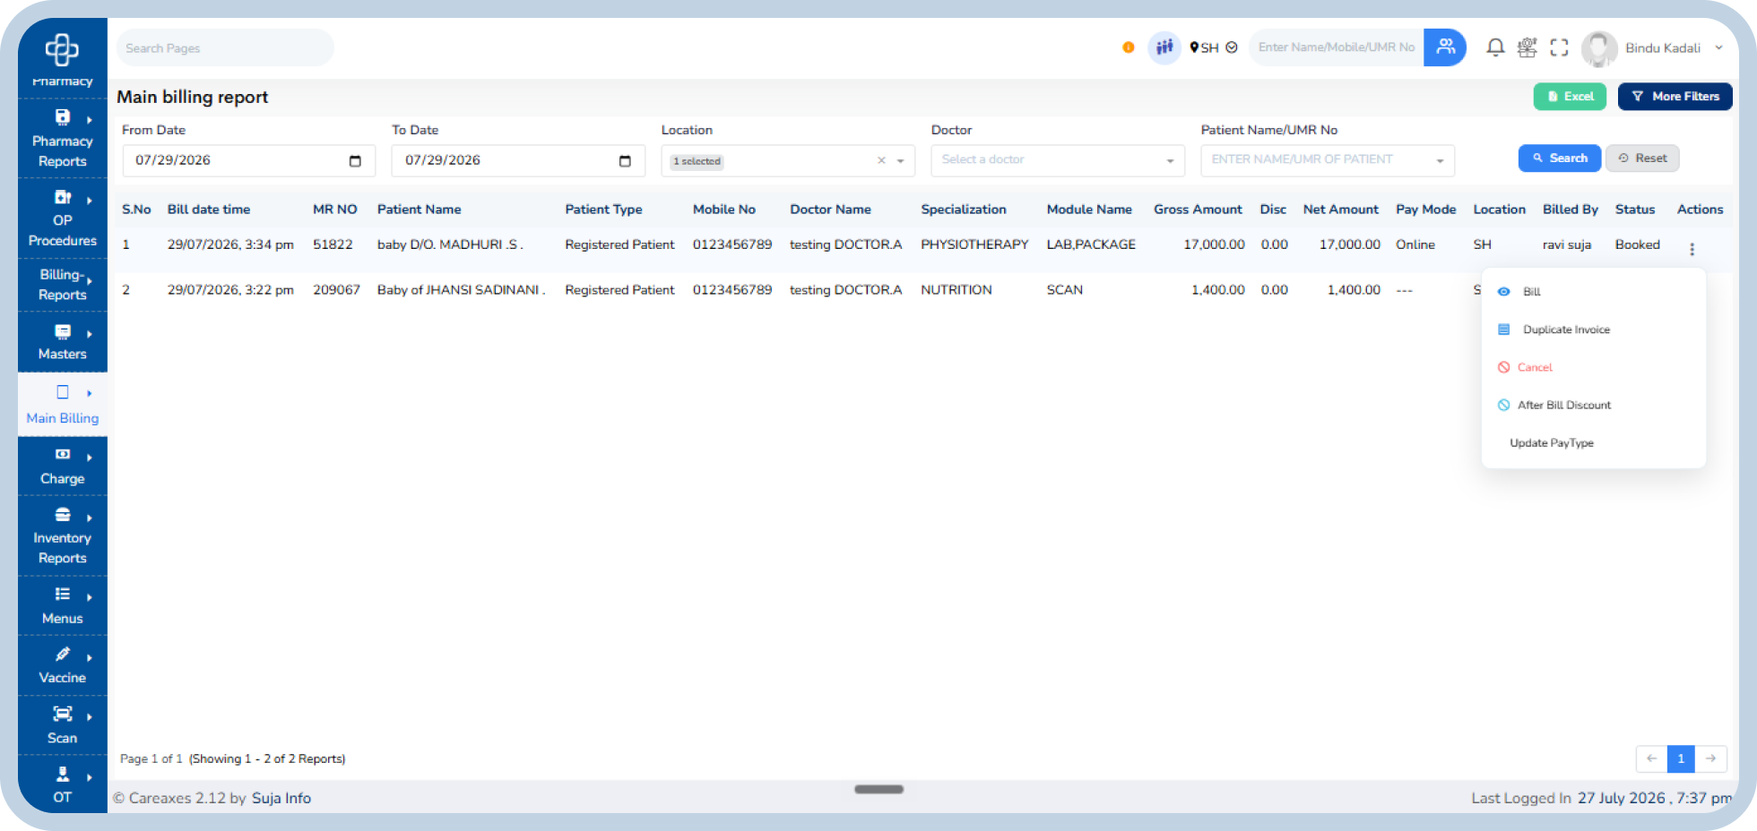The image size is (1757, 831).
Task: Open the To Date calendar icon
Action: 625,161
